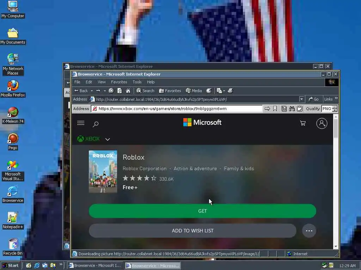Open the hamburger menu on Microsoft page

click(x=81, y=123)
